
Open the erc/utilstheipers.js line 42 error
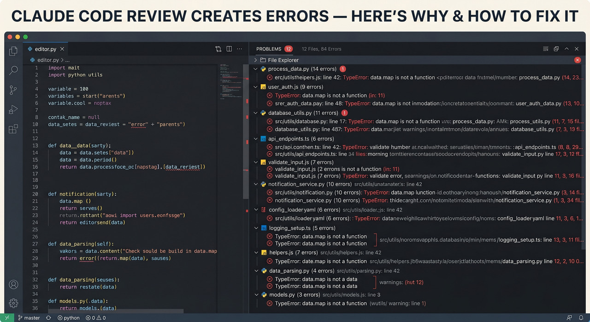425,78
